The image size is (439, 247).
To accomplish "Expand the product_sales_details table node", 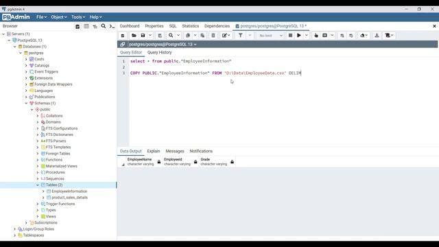I will coord(43,198).
